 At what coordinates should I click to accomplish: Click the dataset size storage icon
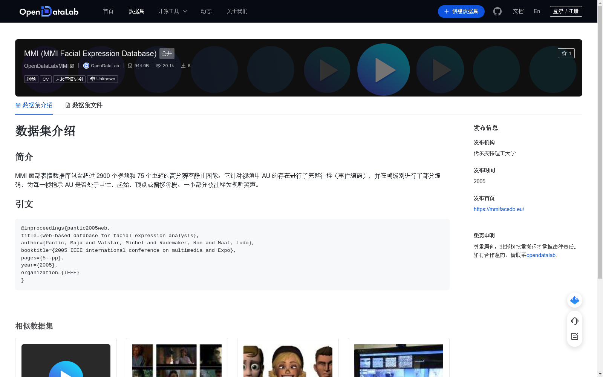(x=130, y=65)
